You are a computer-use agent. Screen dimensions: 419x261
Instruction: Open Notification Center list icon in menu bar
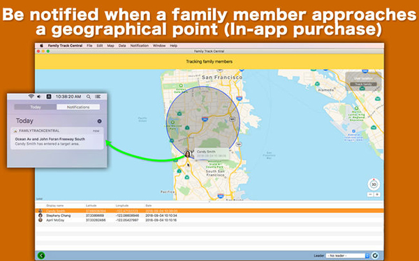click(x=98, y=97)
